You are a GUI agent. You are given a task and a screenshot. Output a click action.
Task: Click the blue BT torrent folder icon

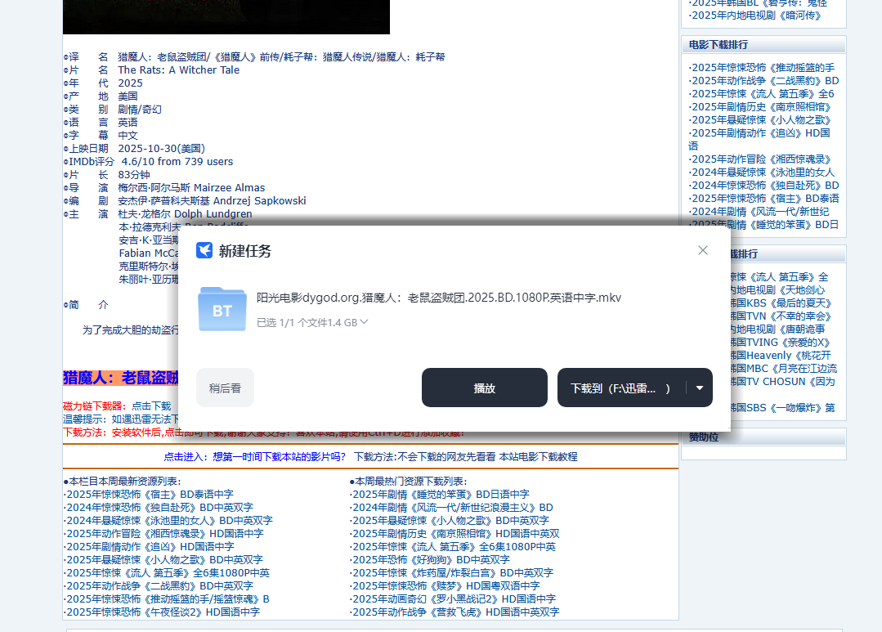click(x=221, y=310)
